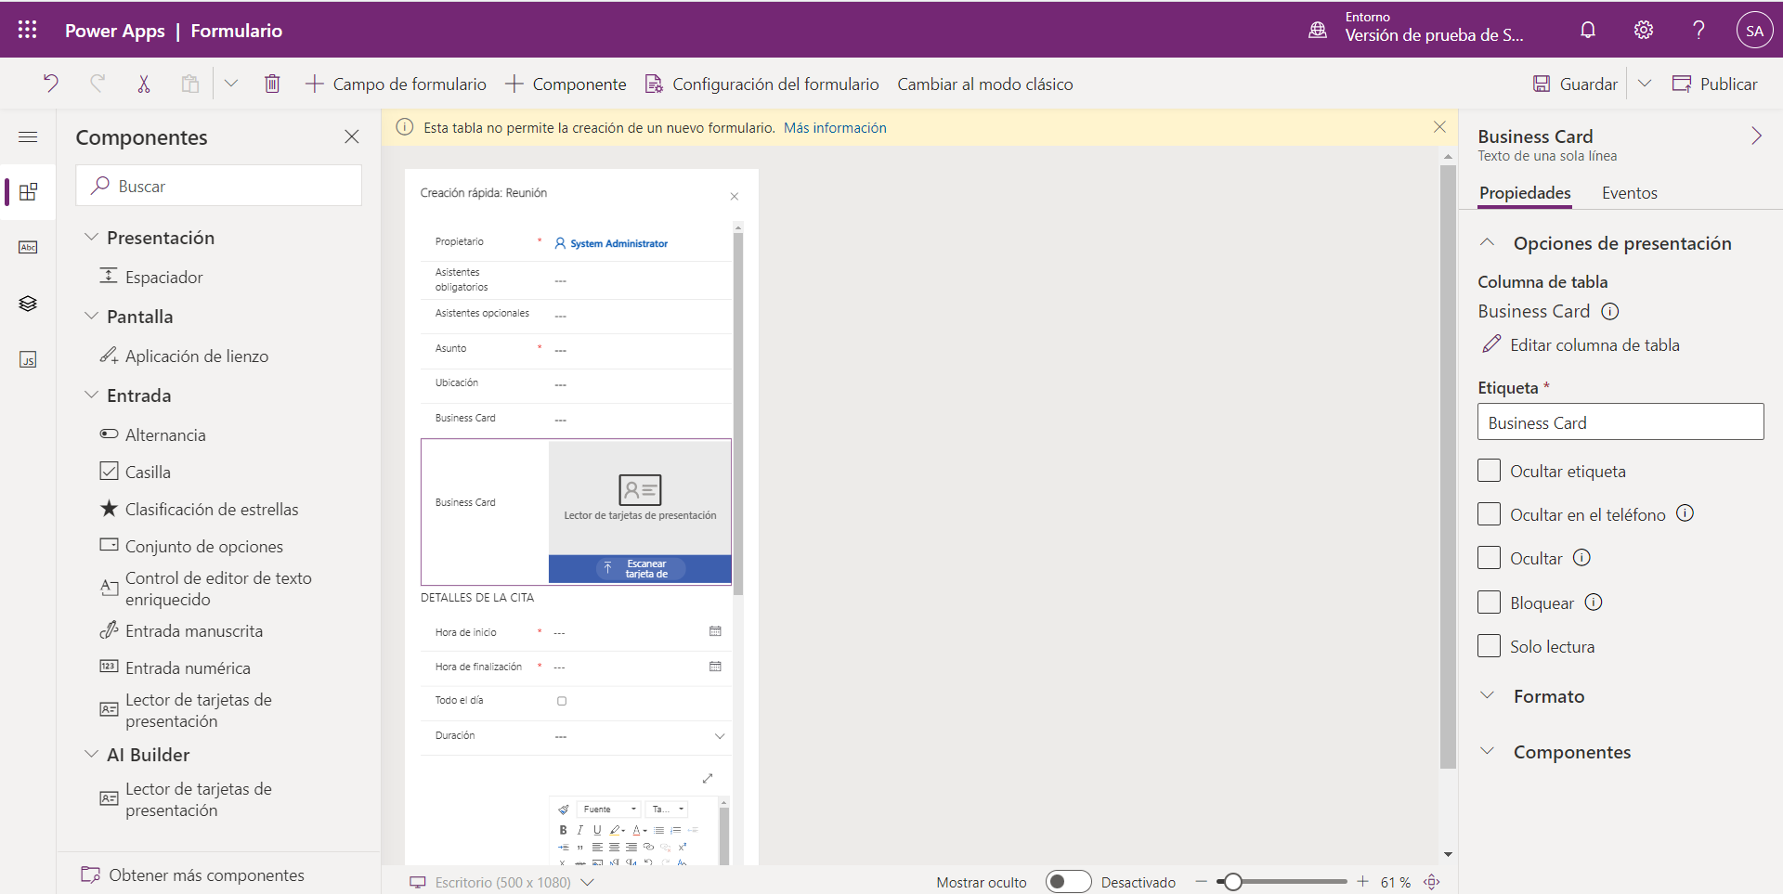This screenshot has width=1783, height=894.
Task: Click Escanear tarjeta de button
Action: 640,568
